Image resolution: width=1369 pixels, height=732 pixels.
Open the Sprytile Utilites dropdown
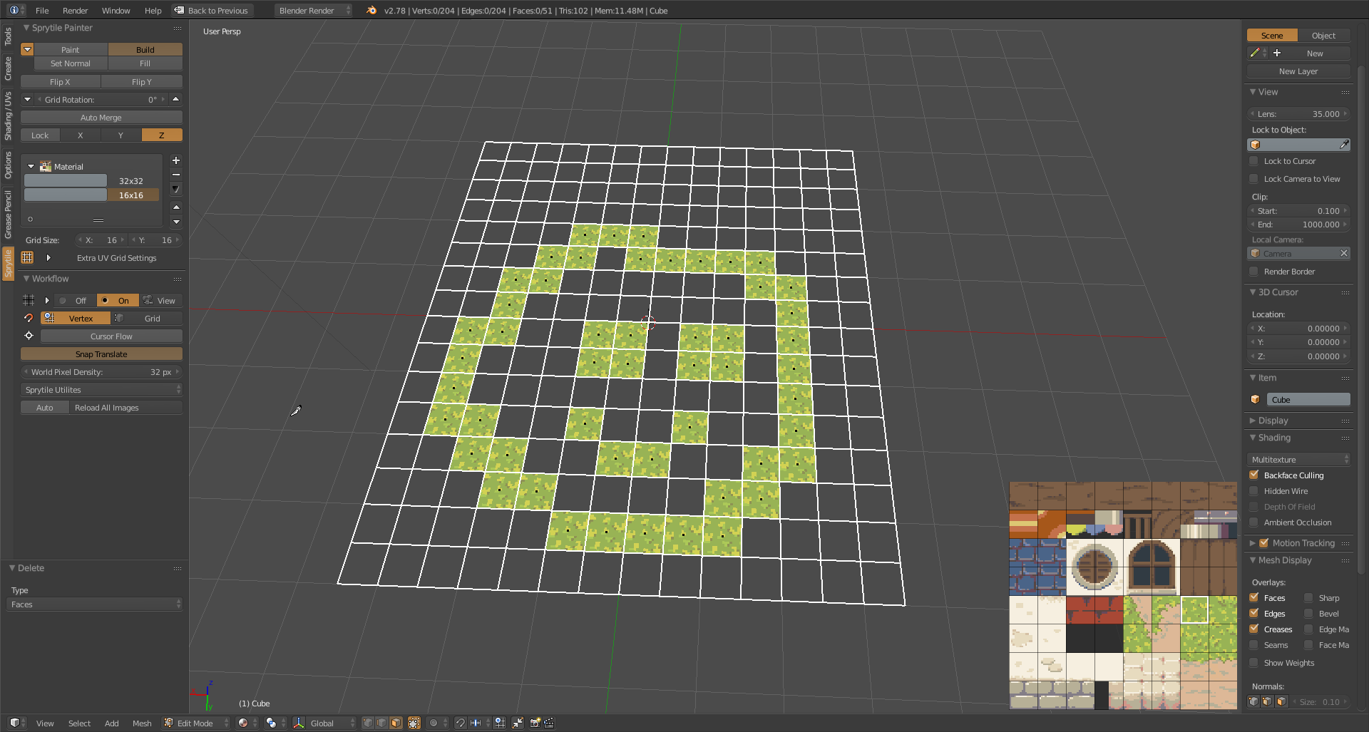pyautogui.click(x=101, y=389)
